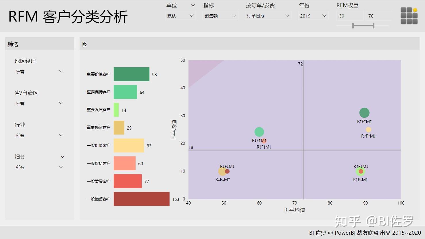Click the 图 chart panel header
This screenshot has height=239, width=425.
[85, 44]
